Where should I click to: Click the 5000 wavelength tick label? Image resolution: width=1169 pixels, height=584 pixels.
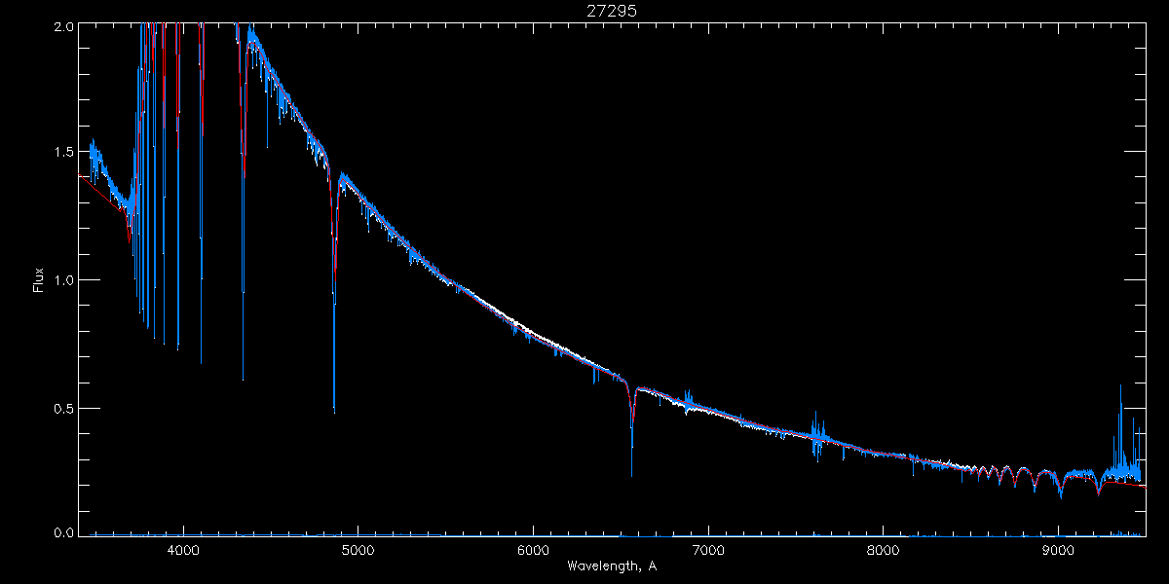[x=358, y=549]
